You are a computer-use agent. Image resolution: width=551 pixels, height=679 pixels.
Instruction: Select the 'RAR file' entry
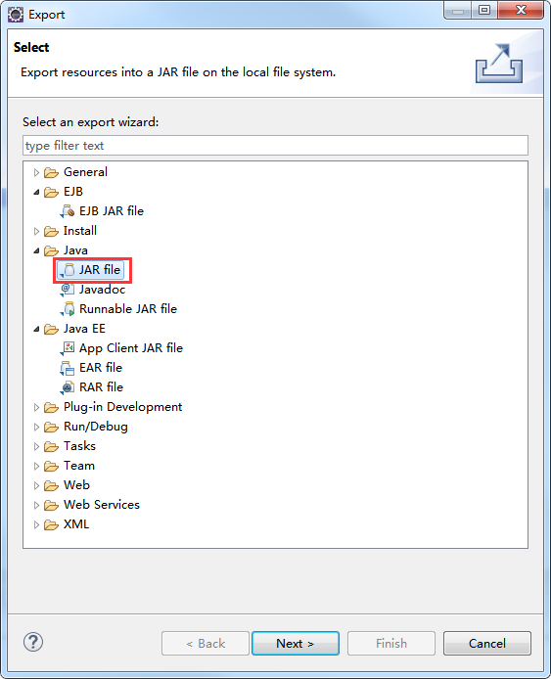point(102,387)
